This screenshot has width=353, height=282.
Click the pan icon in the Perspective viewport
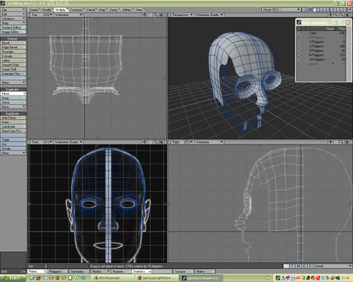330,15
